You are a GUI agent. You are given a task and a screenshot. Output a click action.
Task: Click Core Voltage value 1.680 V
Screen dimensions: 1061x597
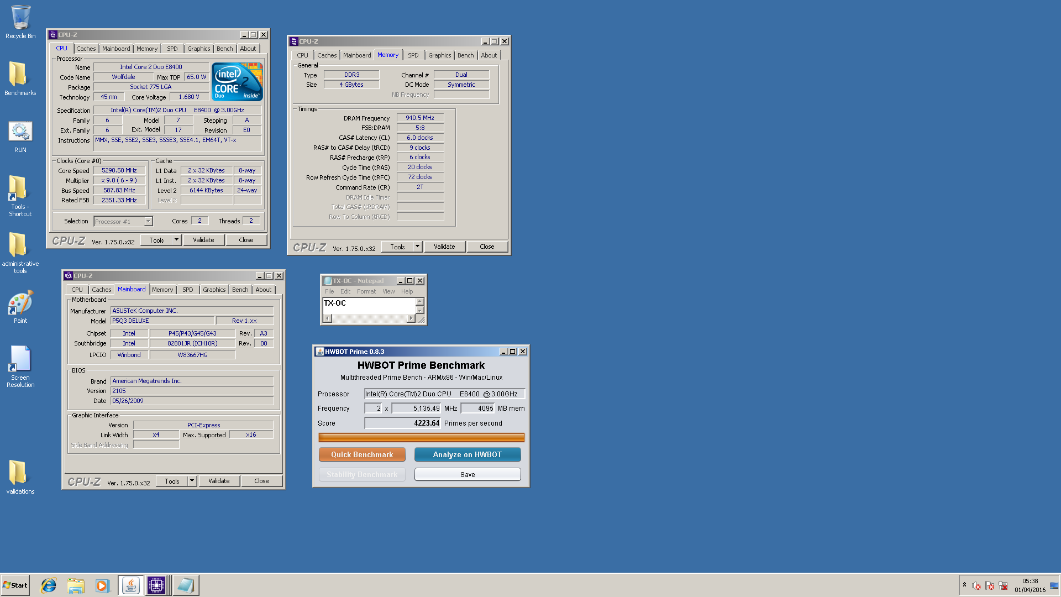189,97
